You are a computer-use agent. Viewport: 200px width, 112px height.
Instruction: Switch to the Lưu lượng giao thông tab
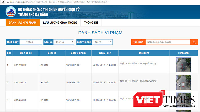click(x=60, y=23)
